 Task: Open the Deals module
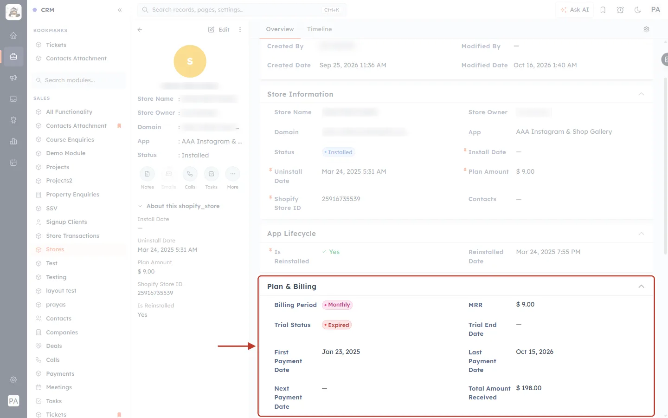54,346
